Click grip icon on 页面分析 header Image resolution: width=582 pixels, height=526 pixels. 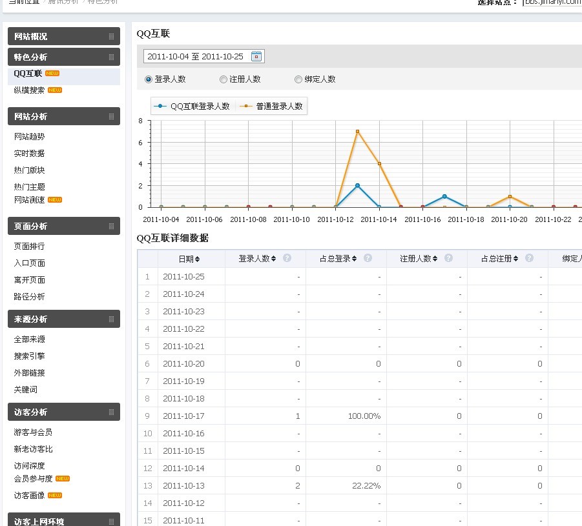[111, 227]
